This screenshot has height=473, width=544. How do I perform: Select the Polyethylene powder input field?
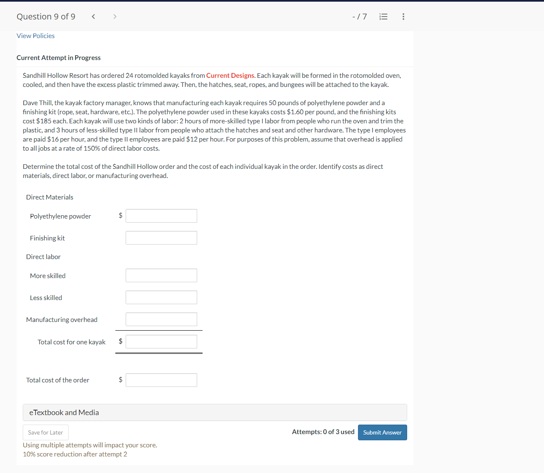tap(161, 216)
